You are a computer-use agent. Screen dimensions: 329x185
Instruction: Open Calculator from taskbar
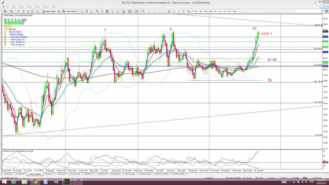click(46, 182)
